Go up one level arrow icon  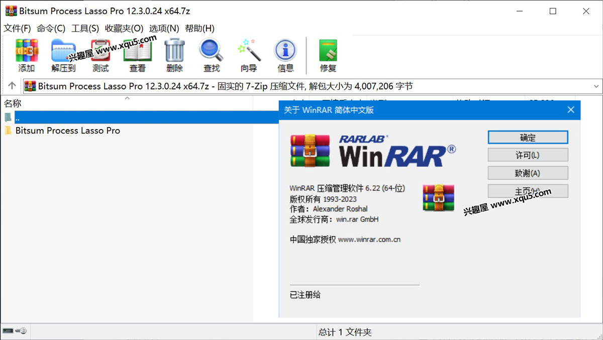(12, 86)
